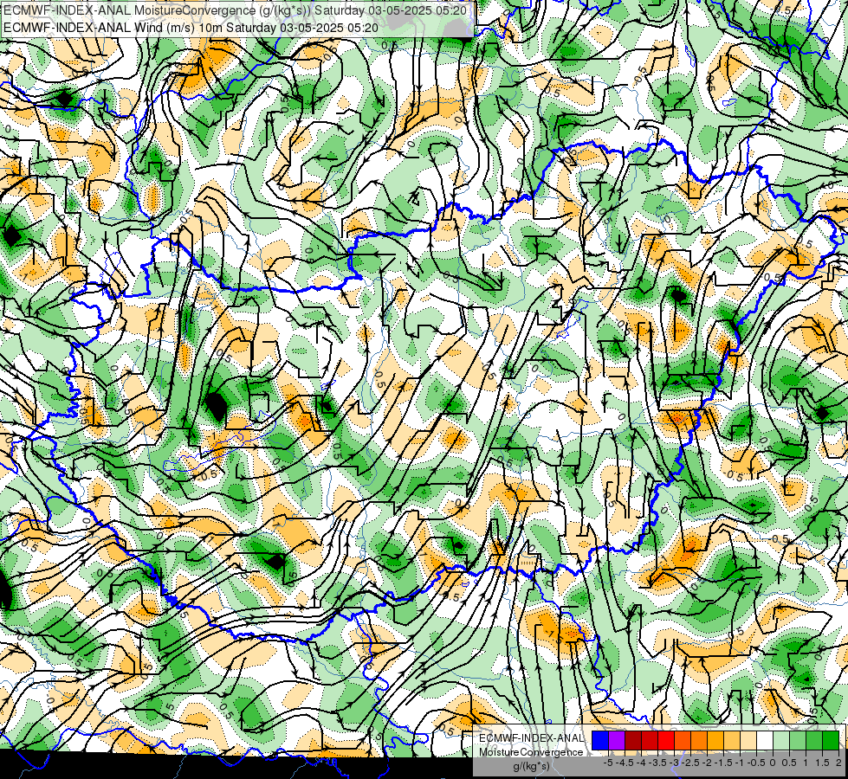Image resolution: width=848 pixels, height=779 pixels.
Task: Select legend swatch between 0.5 and 1 ticks
Action: click(798, 741)
